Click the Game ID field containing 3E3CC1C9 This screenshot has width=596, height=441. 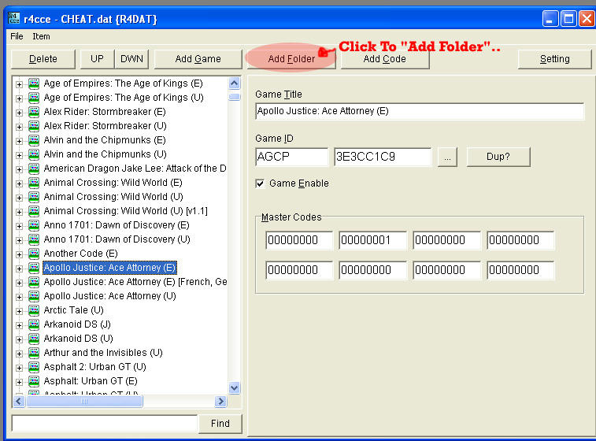(x=383, y=157)
